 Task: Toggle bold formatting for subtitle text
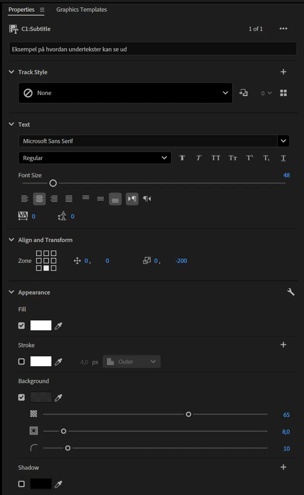tap(182, 158)
